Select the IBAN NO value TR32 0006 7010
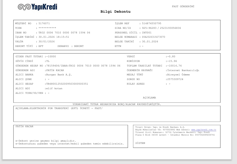Image resolution: width=237 pixels, height=164 pixels. click(x=64, y=33)
